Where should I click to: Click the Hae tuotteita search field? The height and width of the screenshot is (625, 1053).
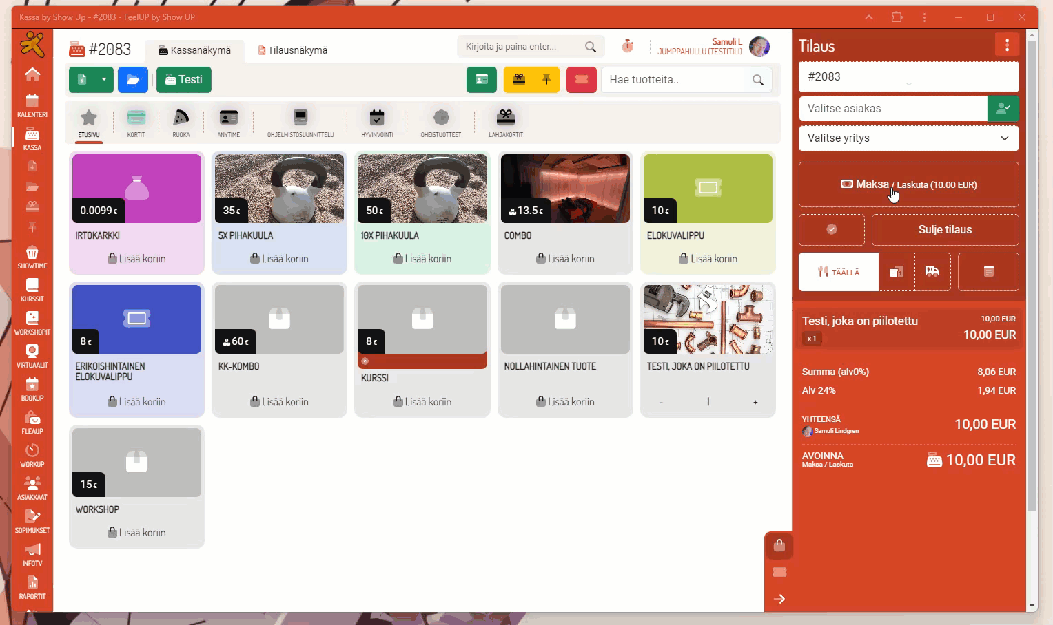tap(672, 80)
